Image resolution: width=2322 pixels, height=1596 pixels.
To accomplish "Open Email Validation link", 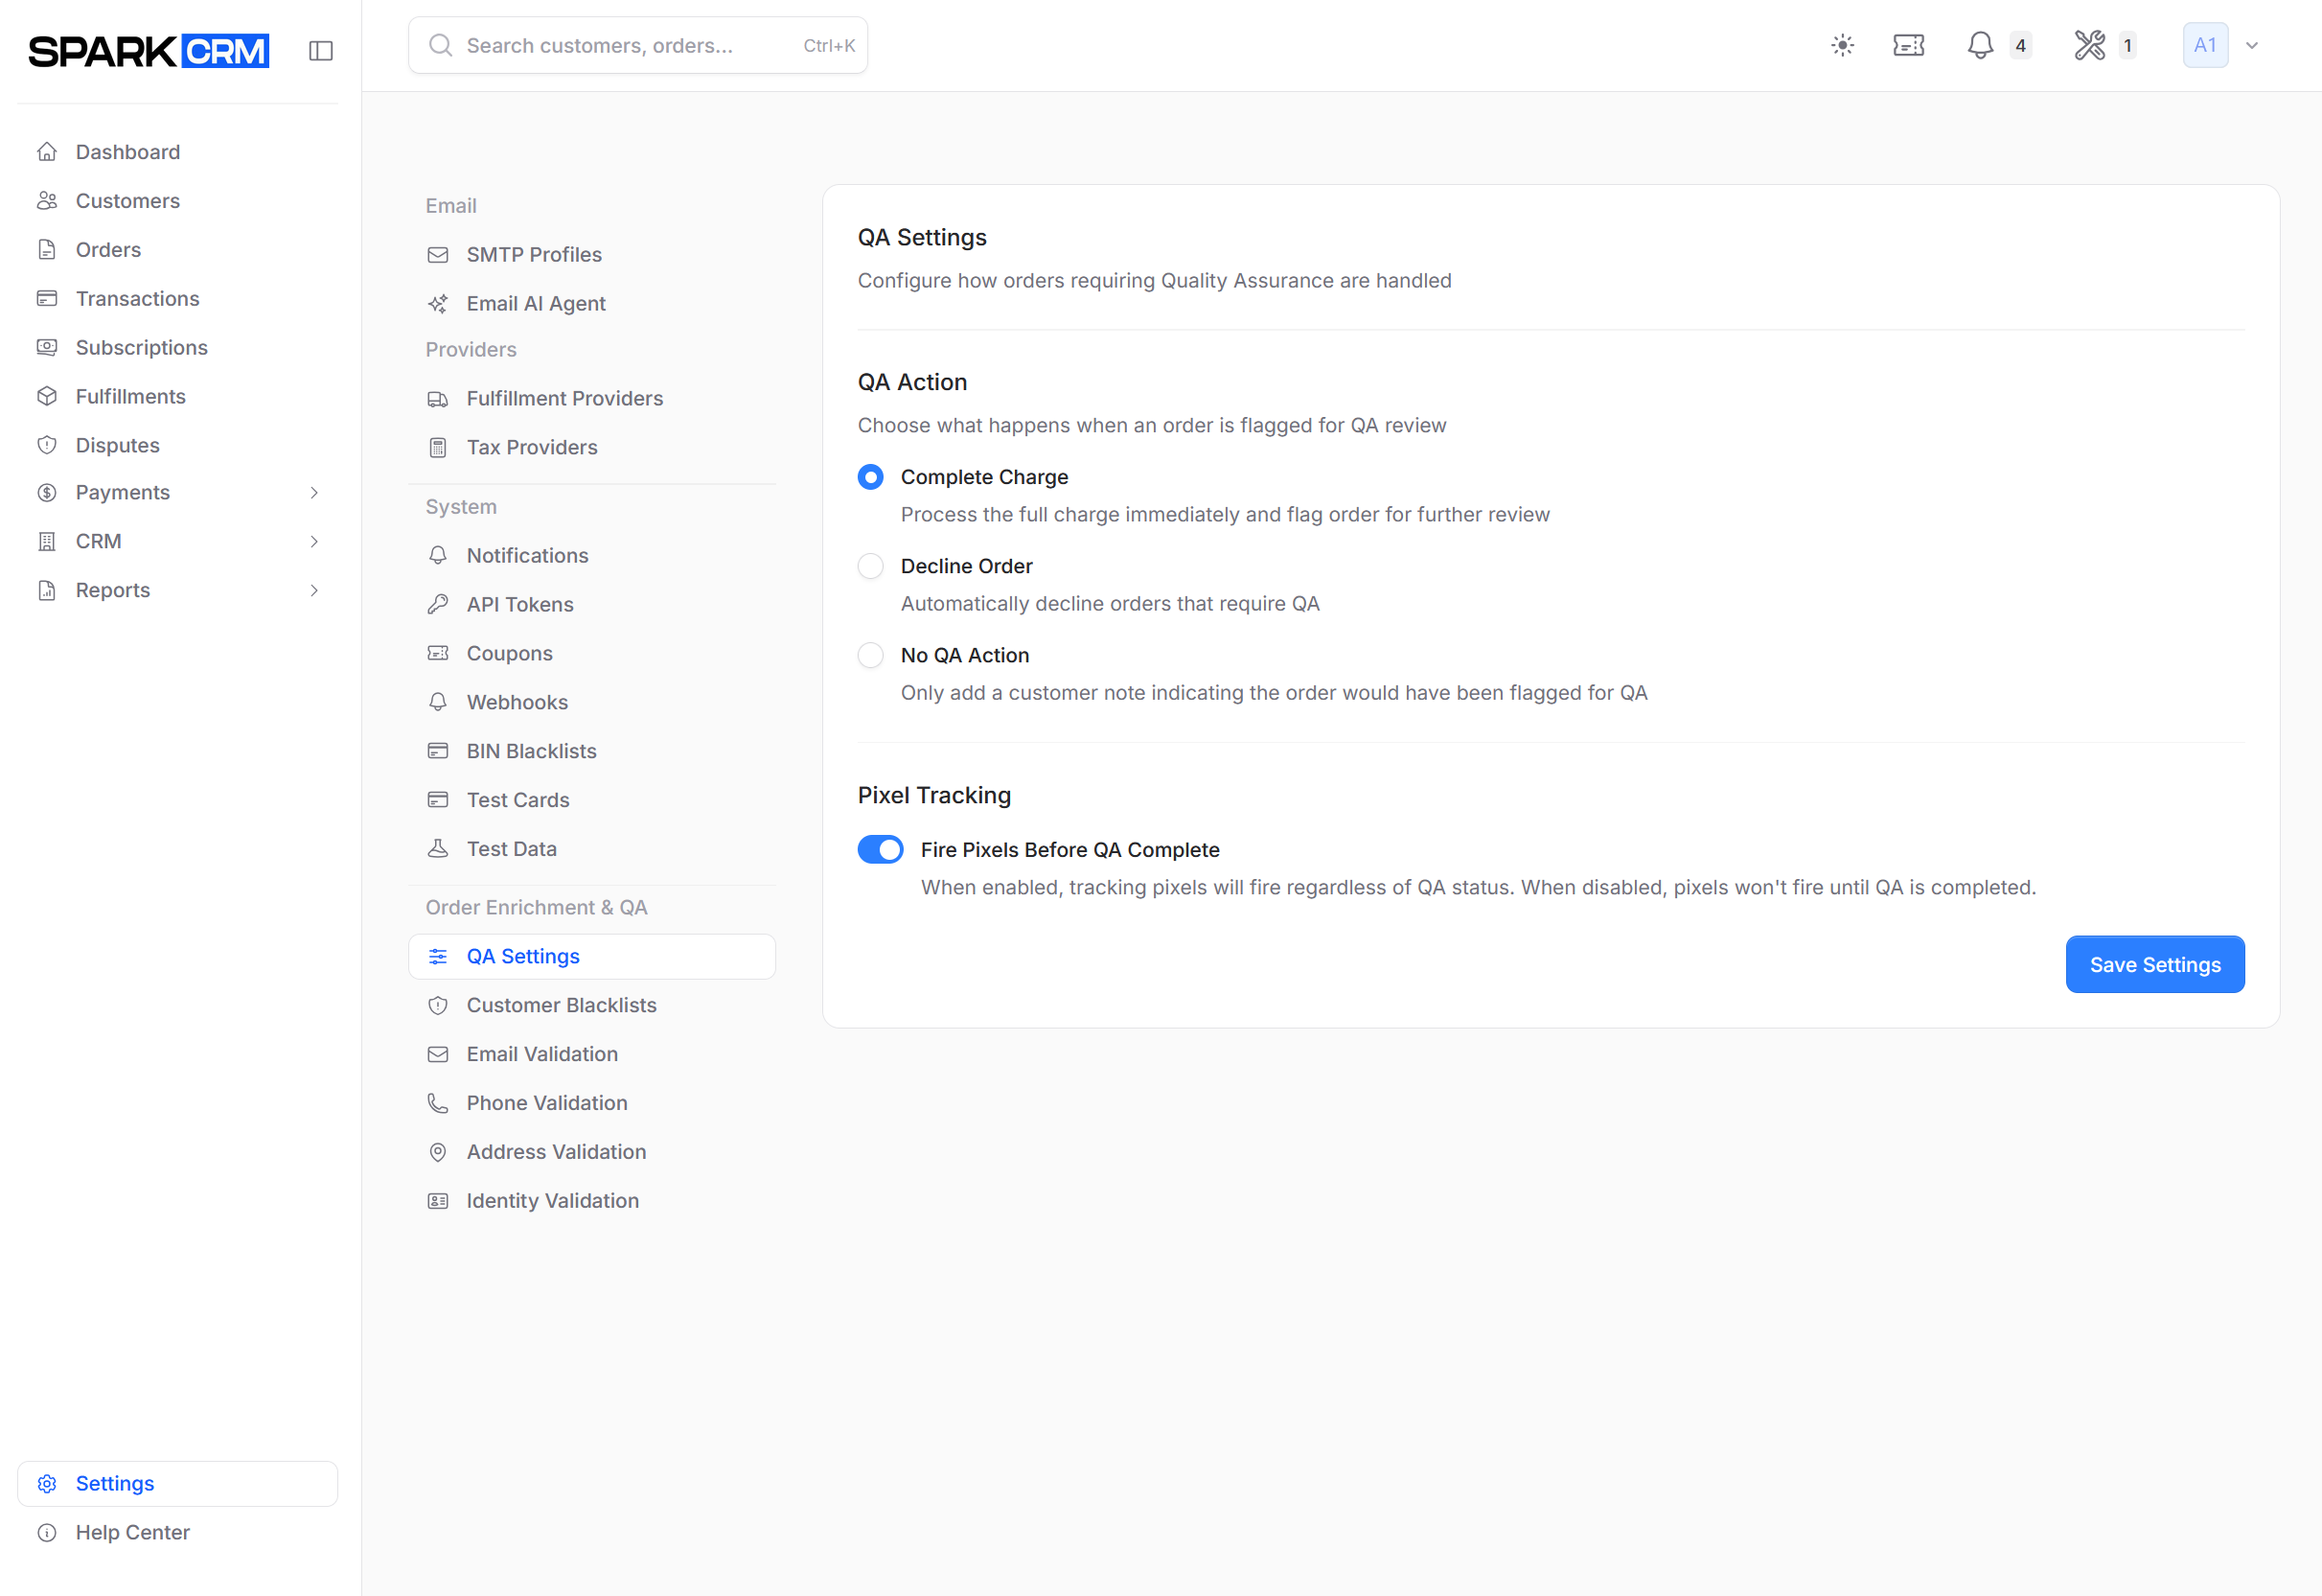I will pos(591,1055).
